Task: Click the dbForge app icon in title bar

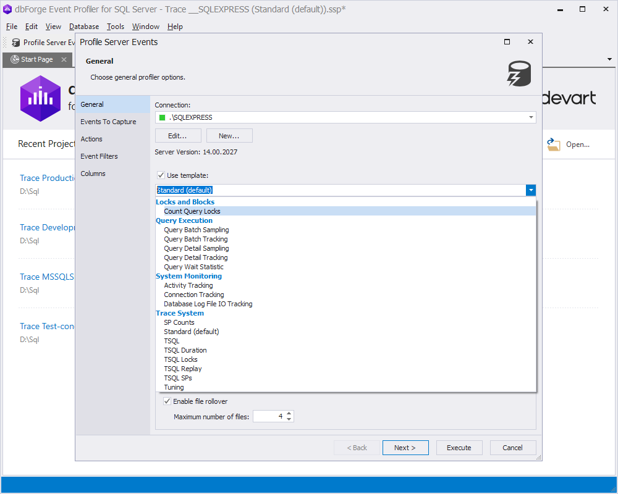Action: [7, 9]
